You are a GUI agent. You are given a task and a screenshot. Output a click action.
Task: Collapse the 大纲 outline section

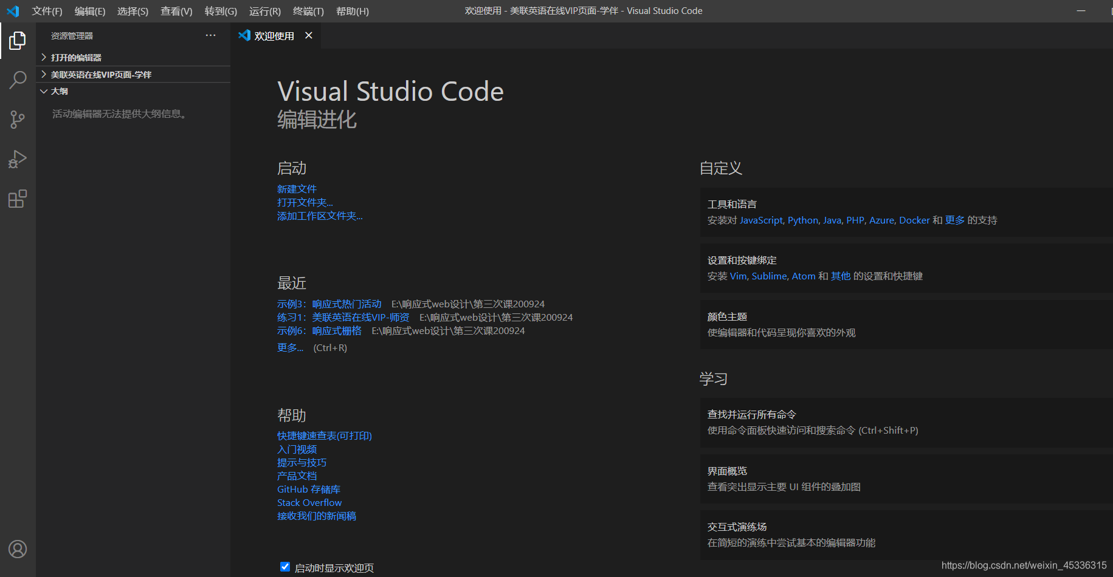[x=133, y=91]
